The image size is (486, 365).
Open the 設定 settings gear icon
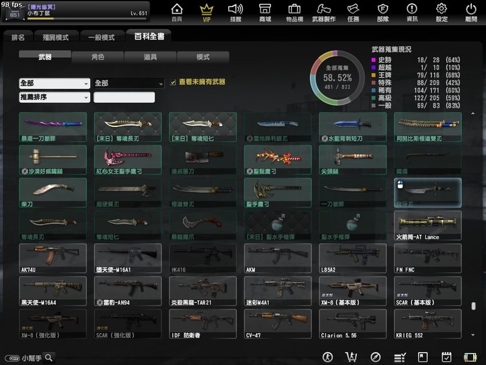pos(441,12)
